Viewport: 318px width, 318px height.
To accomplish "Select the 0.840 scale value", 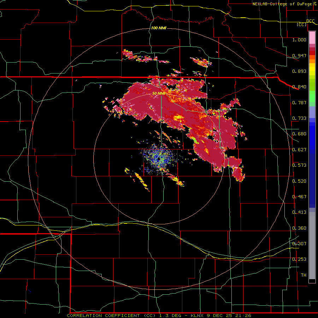I will coord(299,87).
